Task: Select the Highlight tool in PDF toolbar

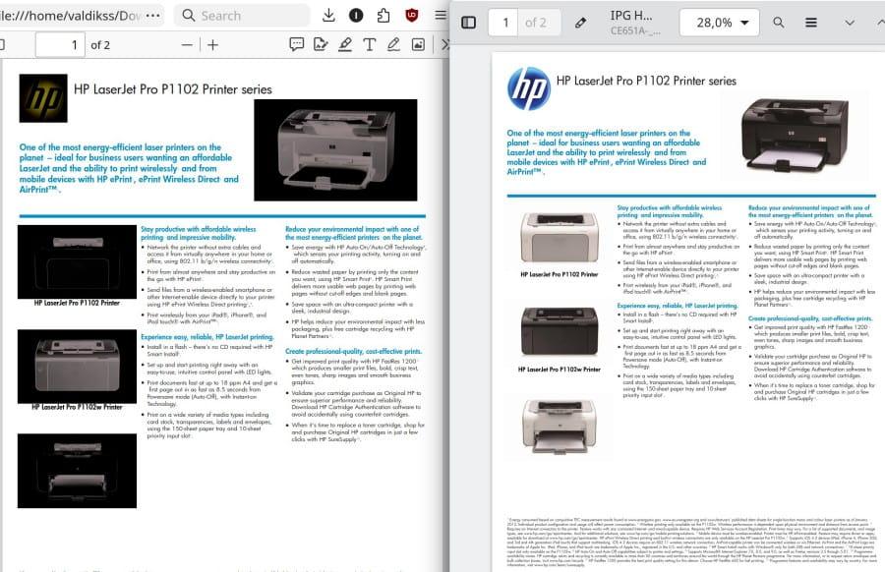Action: [345, 44]
